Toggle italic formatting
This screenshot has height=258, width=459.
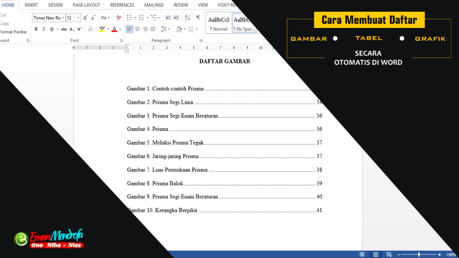click(44, 29)
